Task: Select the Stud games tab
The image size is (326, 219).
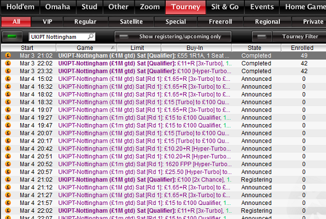Action: pyautogui.click(x=89, y=7)
